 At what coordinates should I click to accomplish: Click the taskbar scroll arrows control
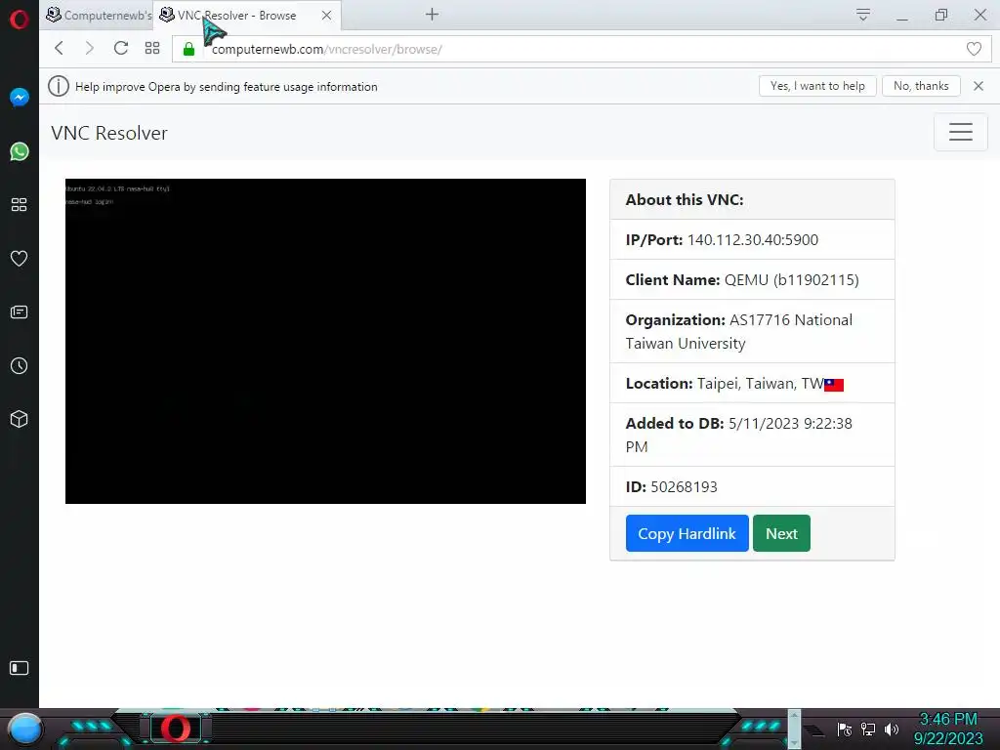tap(794, 729)
